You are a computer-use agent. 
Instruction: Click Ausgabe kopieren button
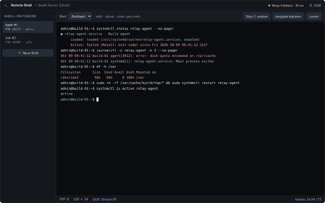point(288,16)
